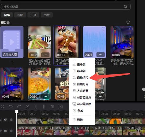Delete selected clip with trash icon
Image resolution: width=145 pixels, height=137 pixels.
click(x=52, y=107)
